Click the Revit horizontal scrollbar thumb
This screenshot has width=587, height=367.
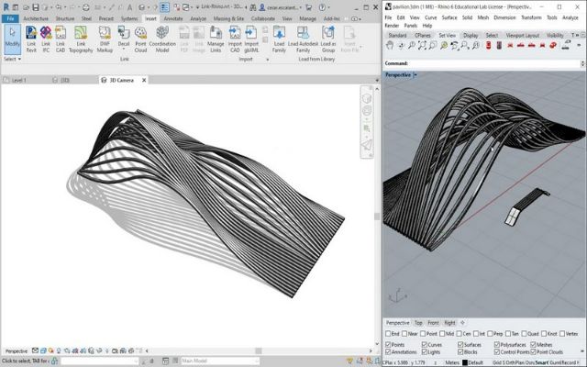point(259,350)
